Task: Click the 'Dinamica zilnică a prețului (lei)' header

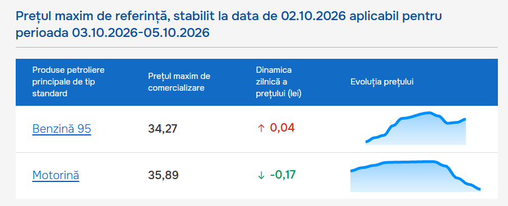Action: (279, 82)
